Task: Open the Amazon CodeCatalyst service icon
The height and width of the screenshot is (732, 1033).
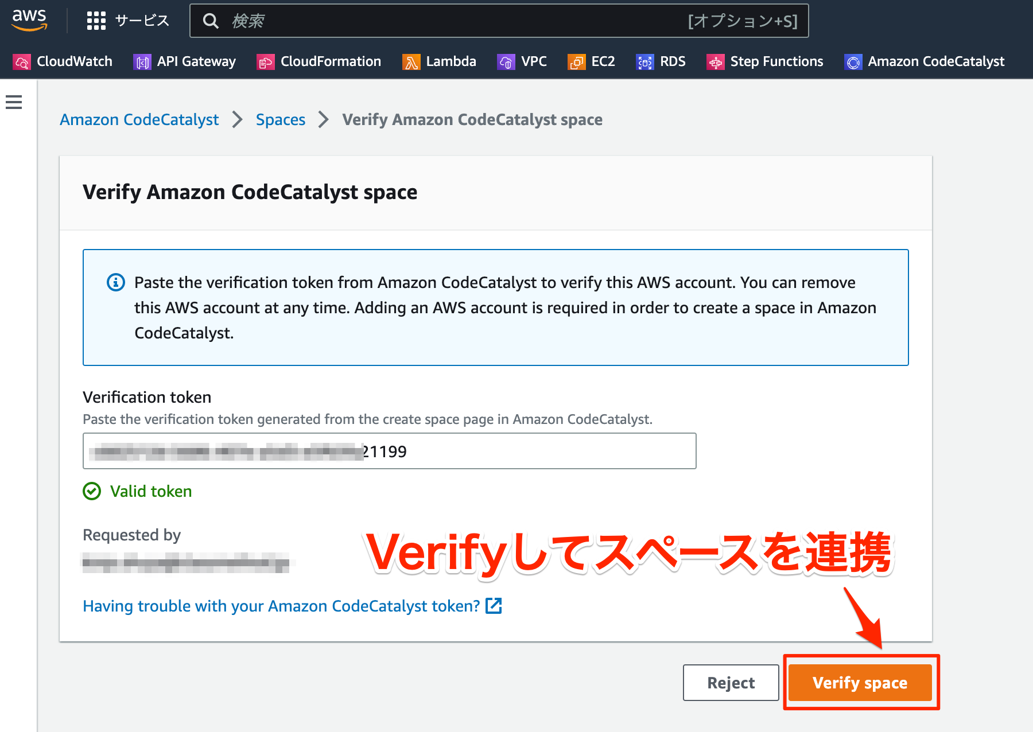Action: coord(853,61)
